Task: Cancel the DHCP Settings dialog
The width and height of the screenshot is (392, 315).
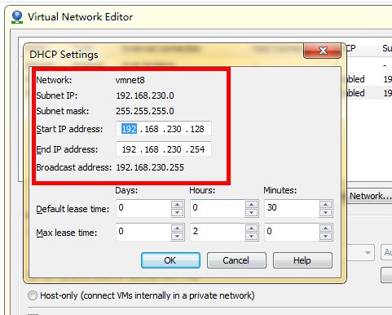Action: coord(236,260)
